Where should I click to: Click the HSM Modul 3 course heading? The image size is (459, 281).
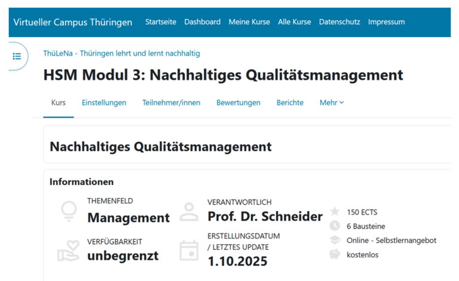click(223, 75)
